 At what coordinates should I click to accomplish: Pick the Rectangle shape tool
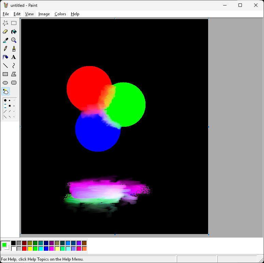click(x=5, y=74)
